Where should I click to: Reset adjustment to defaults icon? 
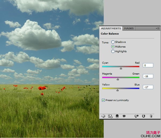click(144, 116)
